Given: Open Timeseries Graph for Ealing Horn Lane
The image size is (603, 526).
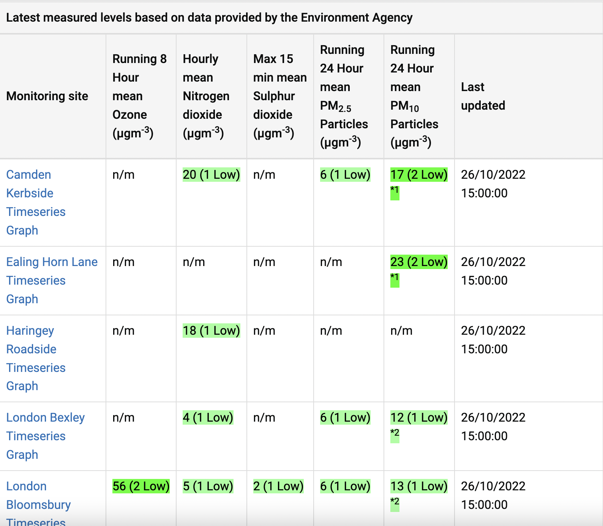Looking at the screenshot, I should pyautogui.click(x=36, y=290).
